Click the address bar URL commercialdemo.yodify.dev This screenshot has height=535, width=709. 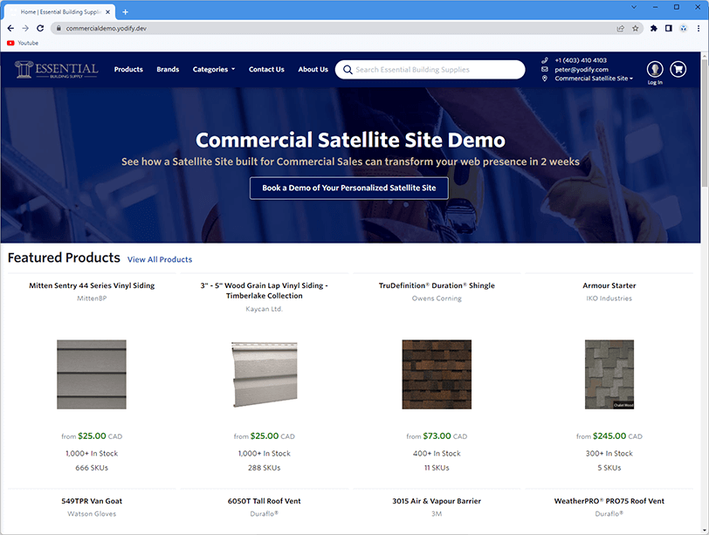point(107,28)
